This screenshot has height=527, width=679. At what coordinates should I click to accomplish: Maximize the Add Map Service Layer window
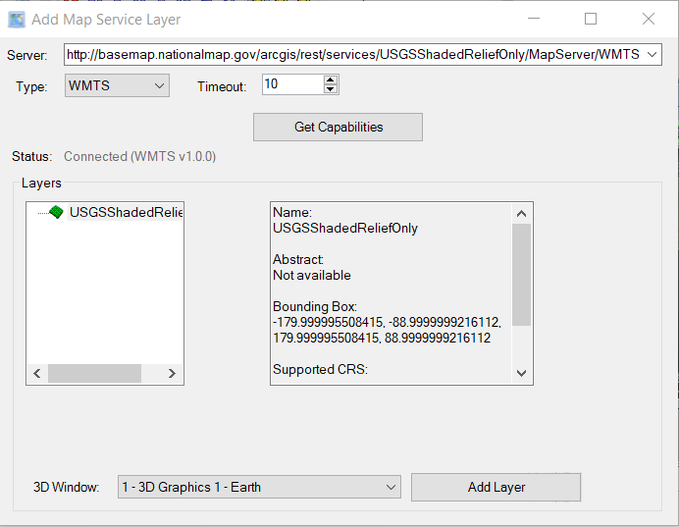[591, 19]
